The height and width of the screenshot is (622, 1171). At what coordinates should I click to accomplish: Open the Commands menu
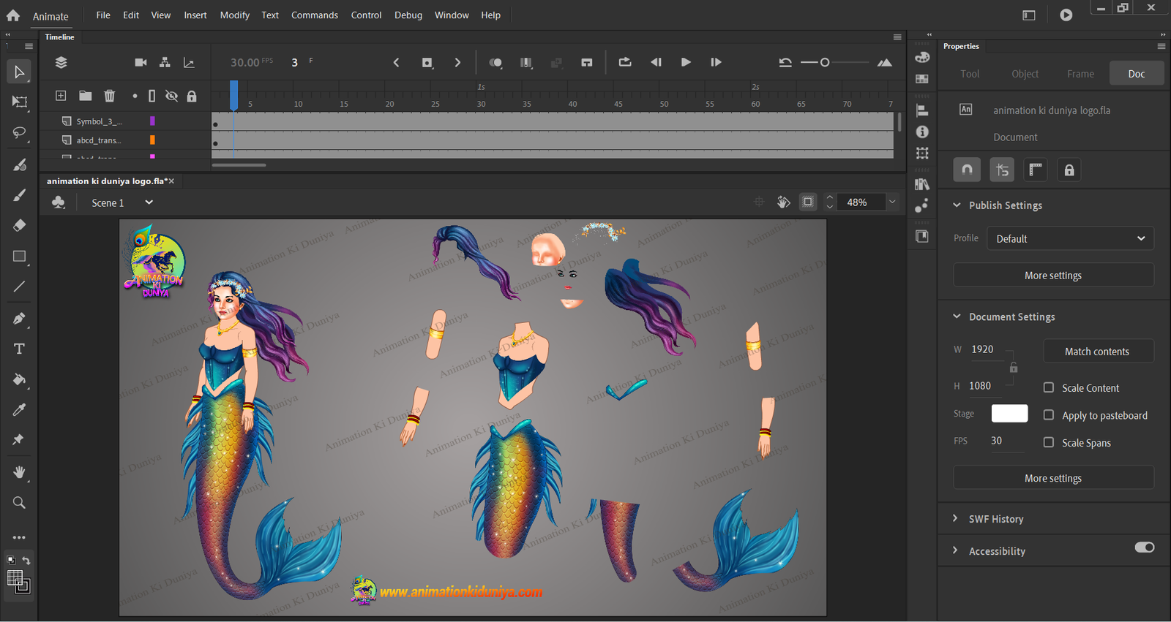coord(315,15)
